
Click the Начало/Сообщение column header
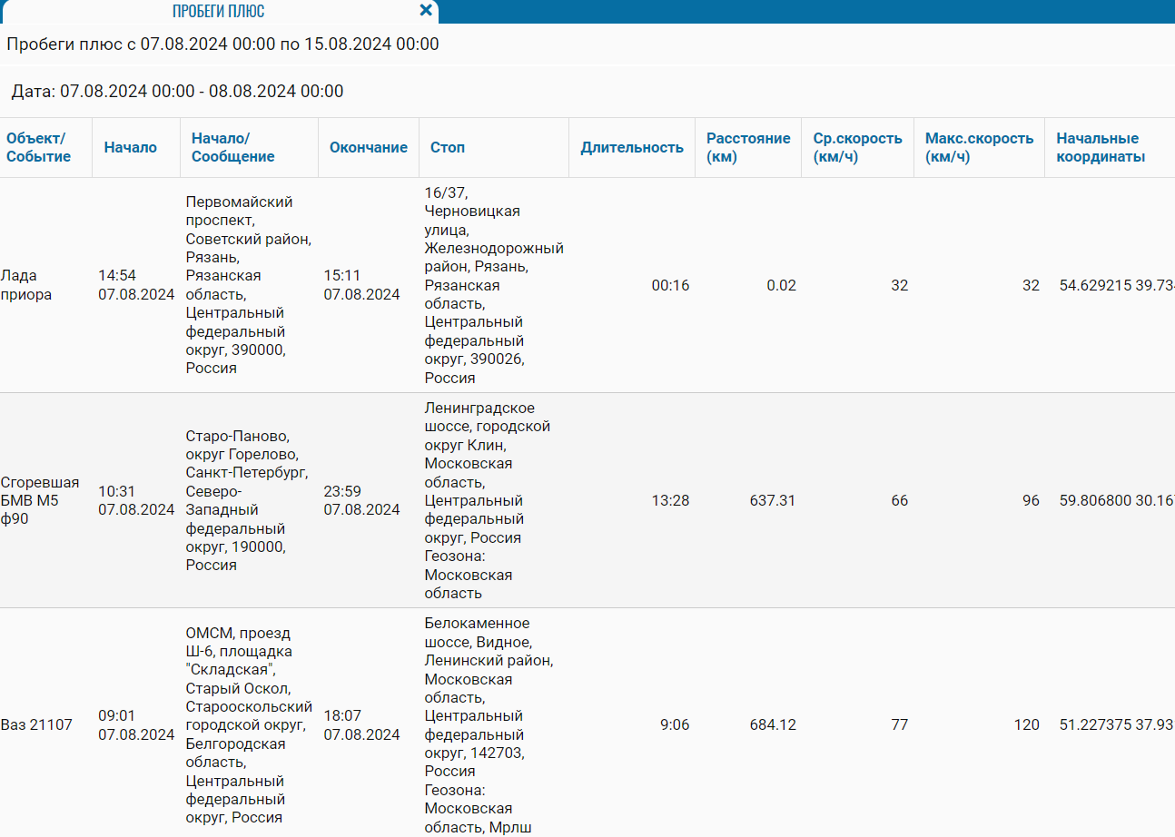tap(233, 147)
